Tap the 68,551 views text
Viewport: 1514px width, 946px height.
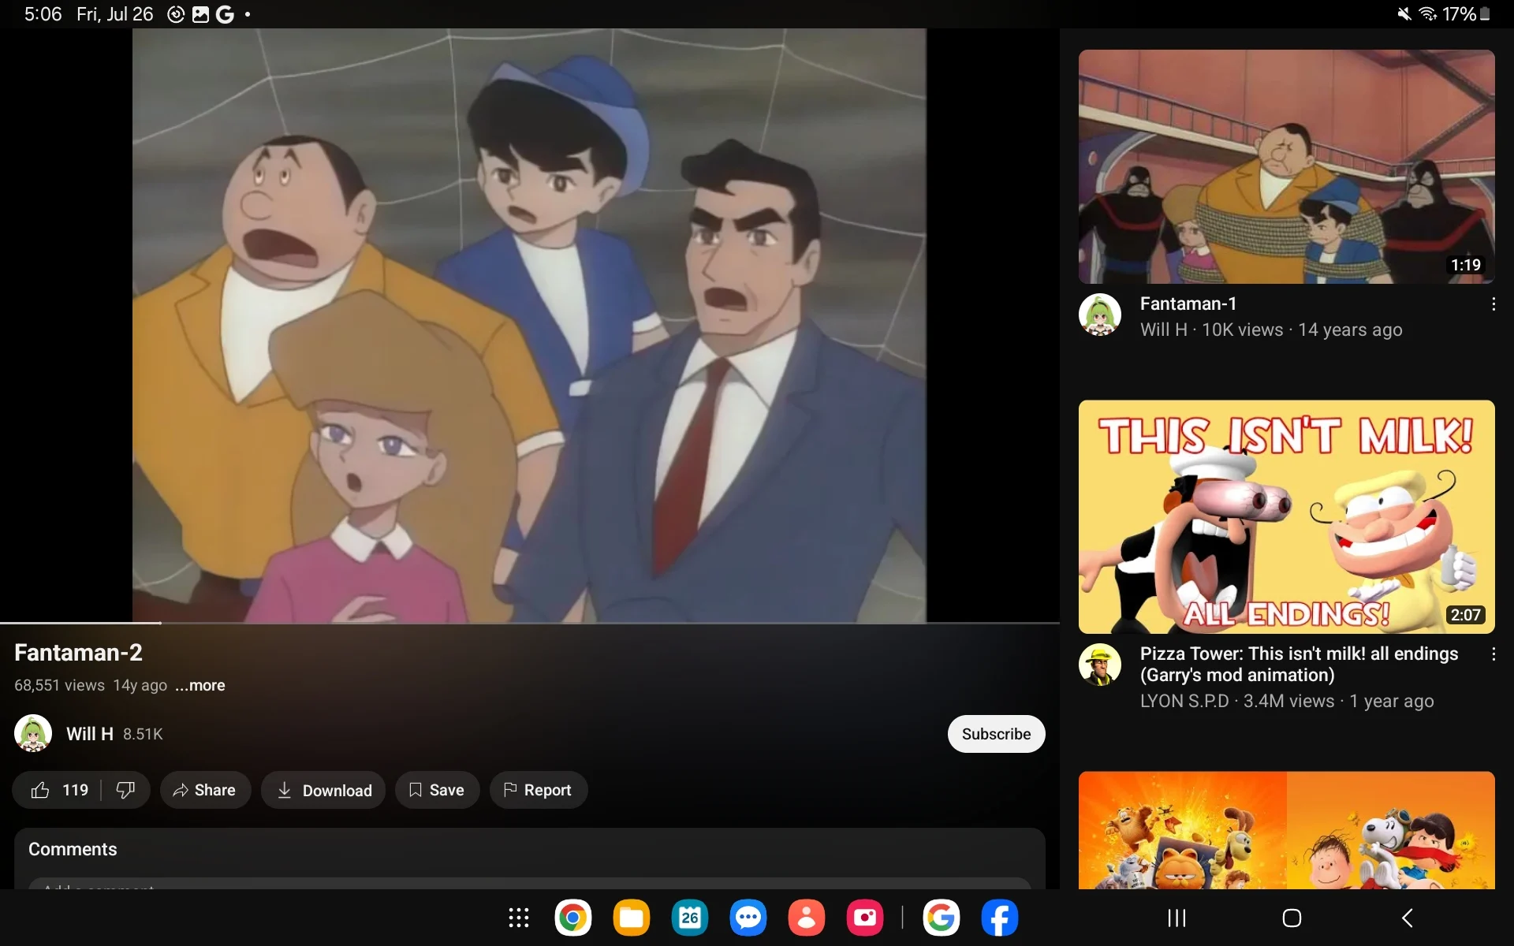pyautogui.click(x=59, y=686)
